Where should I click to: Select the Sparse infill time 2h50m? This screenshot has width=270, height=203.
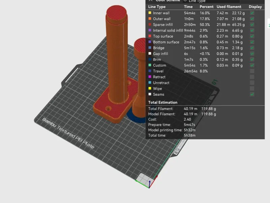click(x=190, y=25)
